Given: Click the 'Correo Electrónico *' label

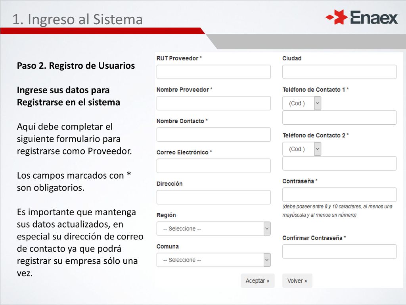Looking at the screenshot, I should click(x=184, y=152).
